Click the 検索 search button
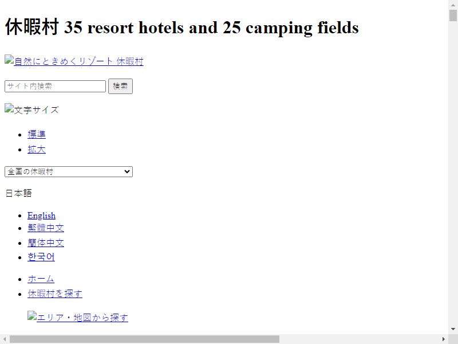This screenshot has height=344, width=458. tap(120, 87)
